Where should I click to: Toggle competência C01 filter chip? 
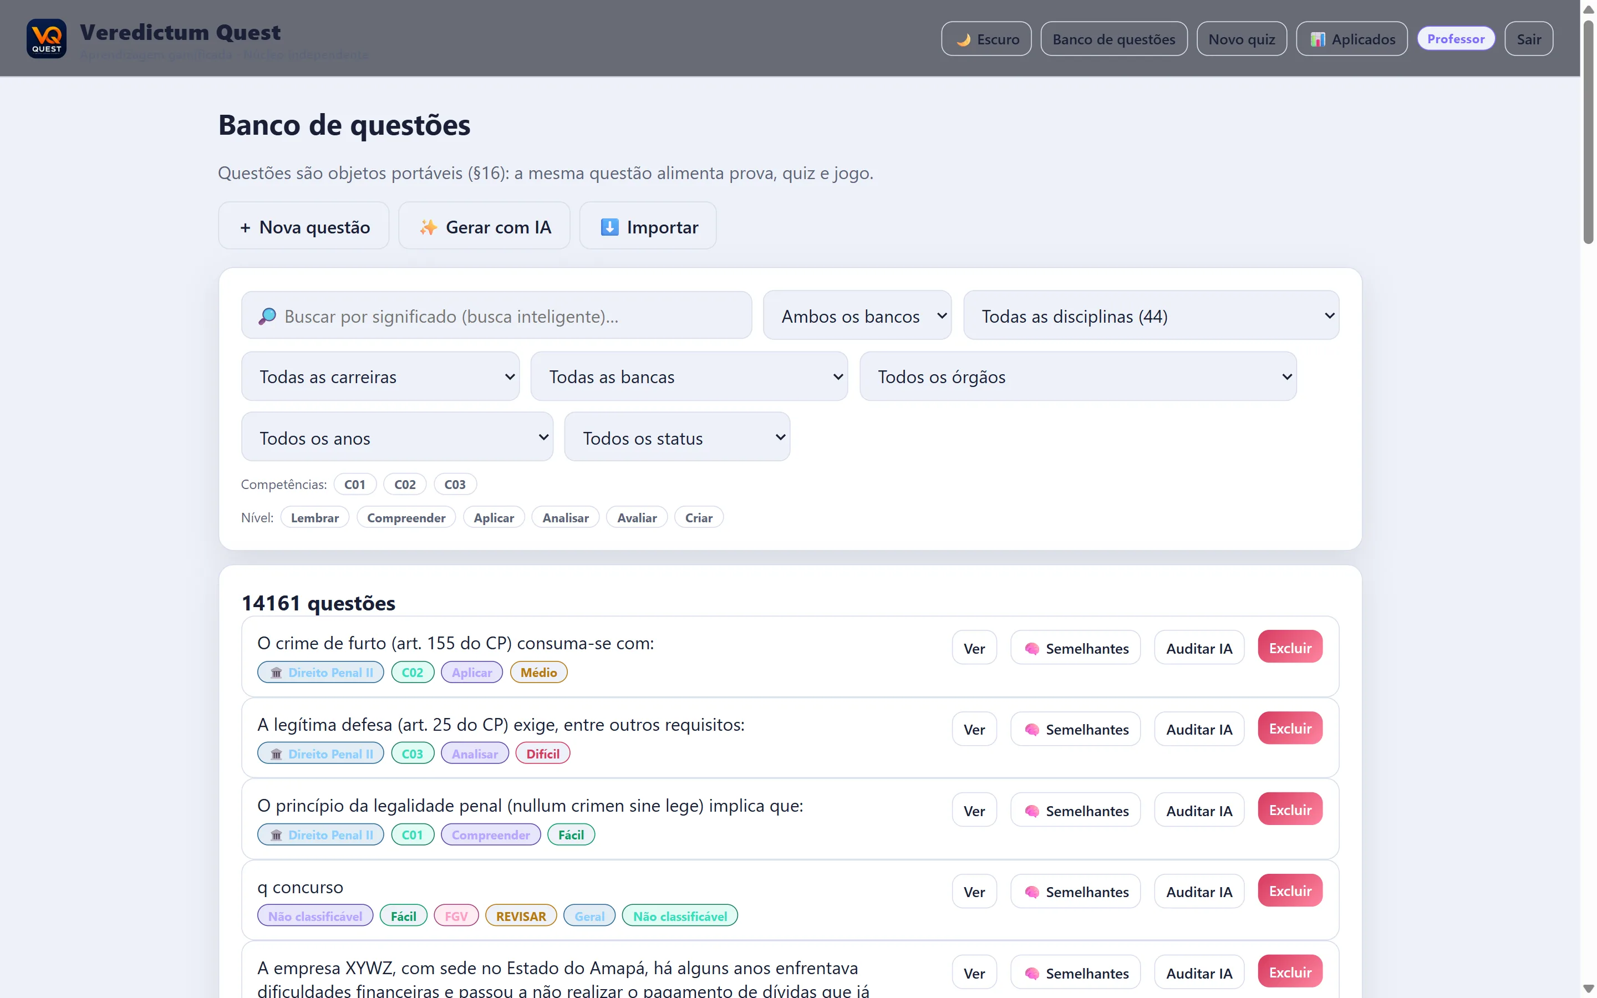(x=355, y=484)
